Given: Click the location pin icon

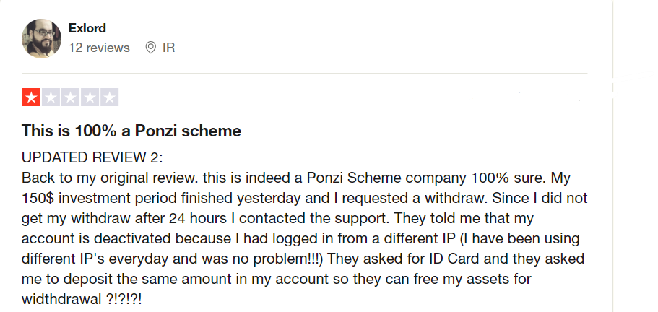Looking at the screenshot, I should click(x=151, y=48).
